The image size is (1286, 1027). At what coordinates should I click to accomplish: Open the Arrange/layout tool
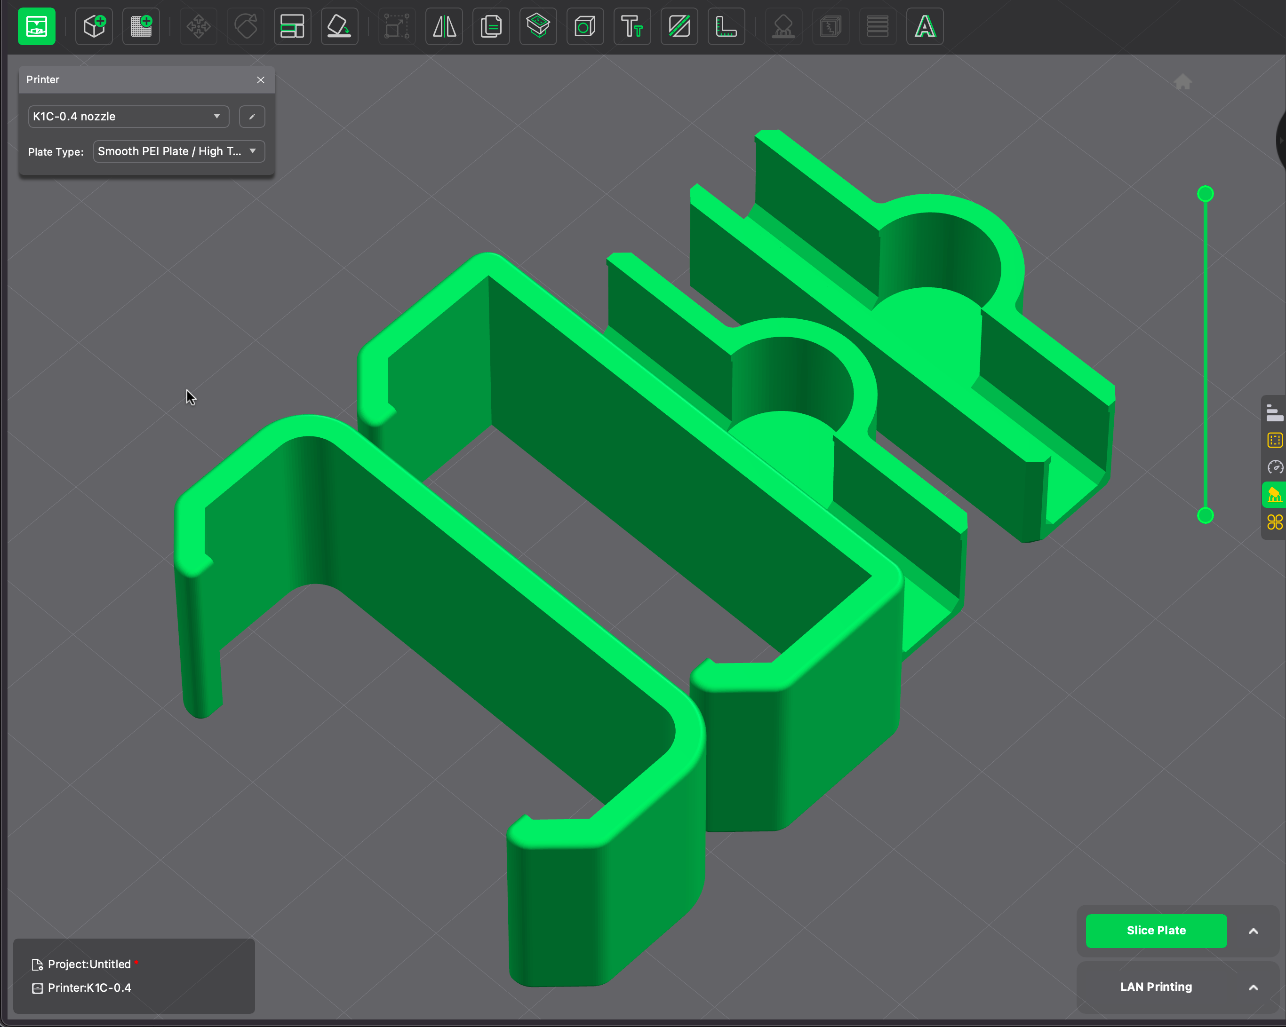[x=292, y=26]
